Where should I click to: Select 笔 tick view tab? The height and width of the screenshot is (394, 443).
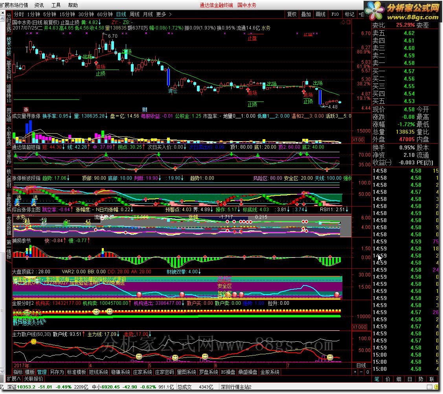click(377, 379)
